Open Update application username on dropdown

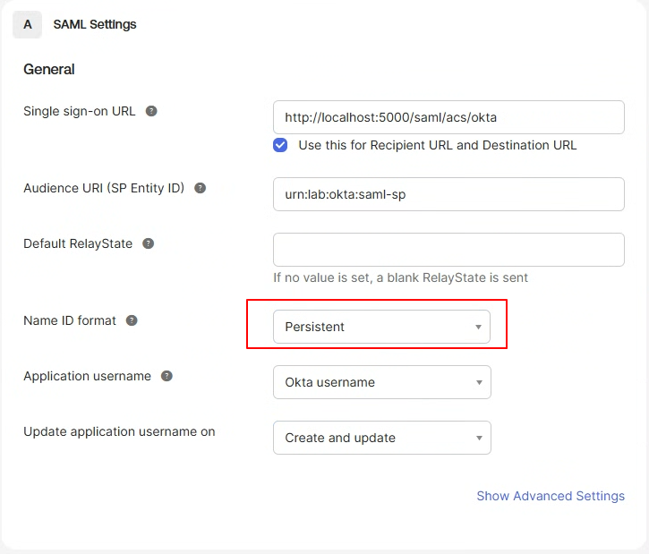(x=382, y=438)
